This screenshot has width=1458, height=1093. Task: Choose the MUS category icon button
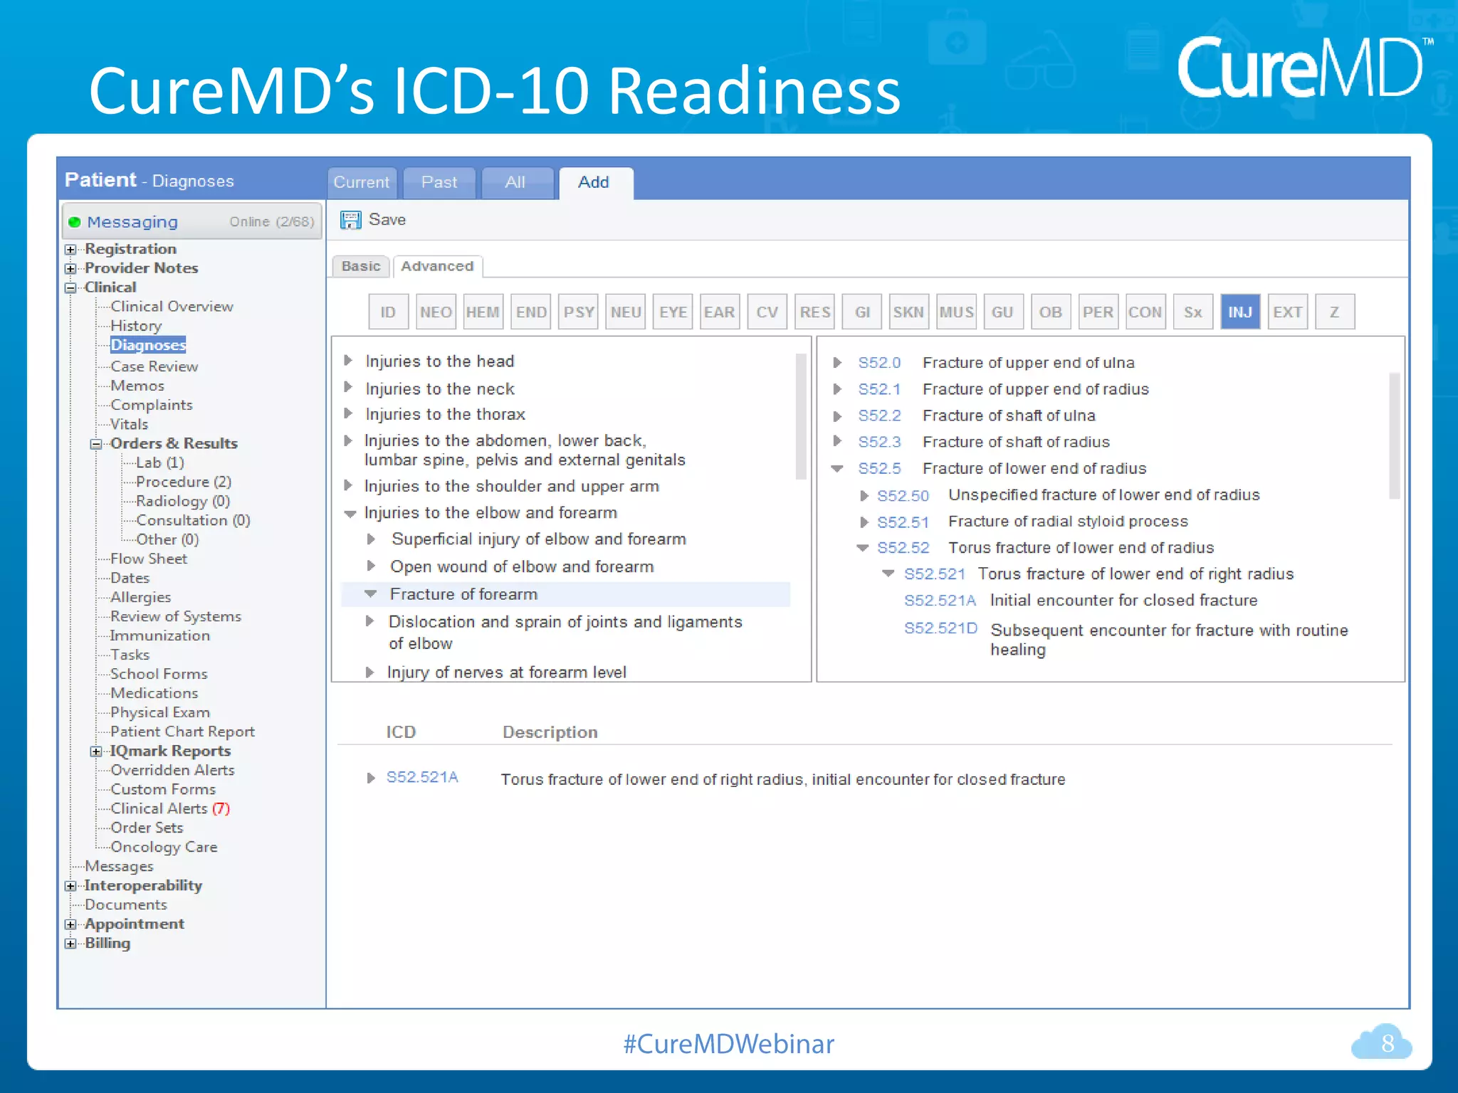click(955, 312)
